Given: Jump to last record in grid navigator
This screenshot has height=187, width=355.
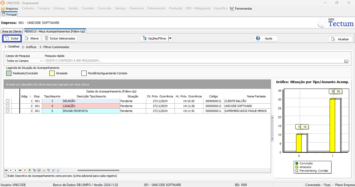Looking at the screenshot, I should [20, 170].
